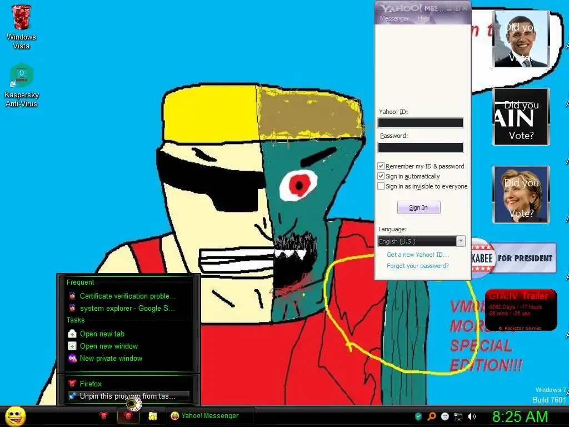Image resolution: width=569 pixels, height=427 pixels.
Task: Focus the Yahoo! ID input field
Action: pyautogui.click(x=421, y=123)
